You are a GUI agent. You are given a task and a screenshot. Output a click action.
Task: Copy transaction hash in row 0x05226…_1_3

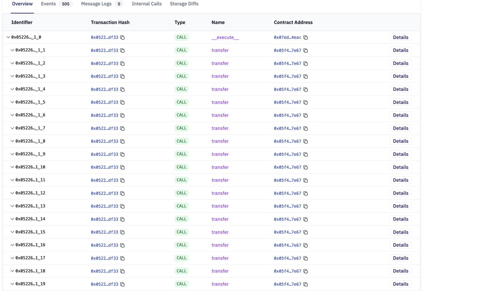click(123, 76)
